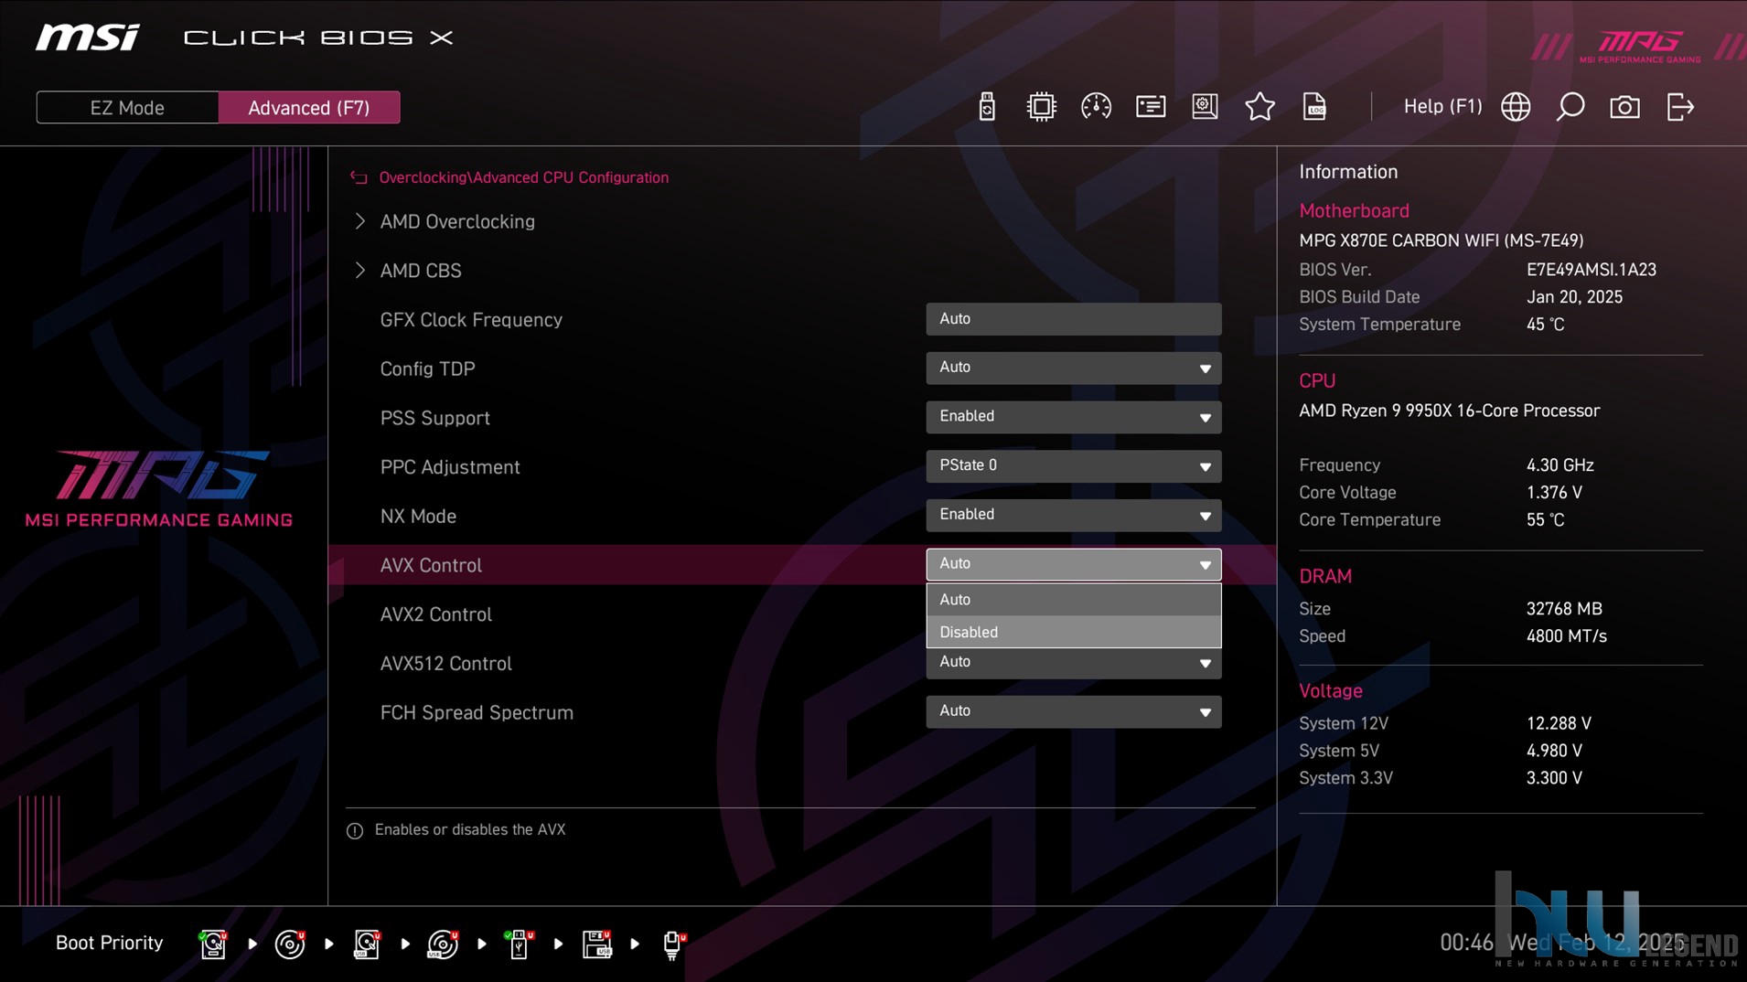Select the optical disc boot priority icon
Screen dimensions: 1747x982
point(290,944)
